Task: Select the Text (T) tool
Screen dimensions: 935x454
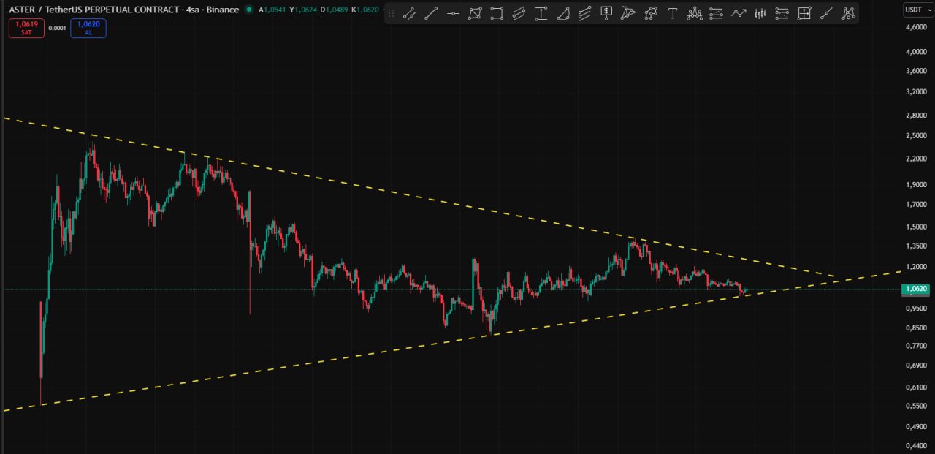Action: 673,13
